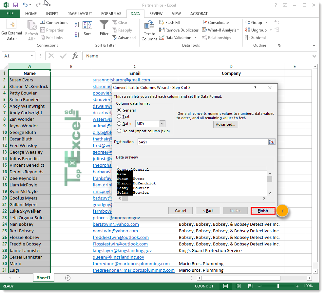Open the bertstwin@yahoo.com link

click(x=116, y=224)
